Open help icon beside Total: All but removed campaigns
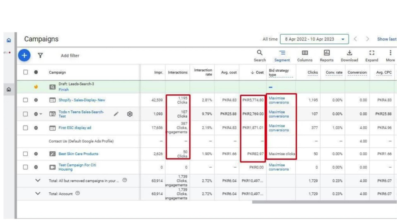The width and height of the screenshot is (397, 223). tap(125, 180)
